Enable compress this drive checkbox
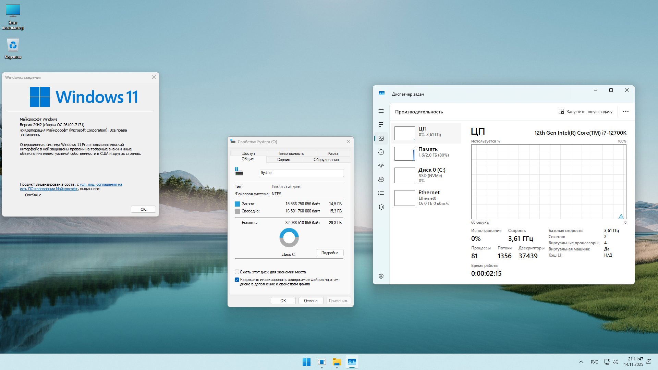 click(237, 272)
